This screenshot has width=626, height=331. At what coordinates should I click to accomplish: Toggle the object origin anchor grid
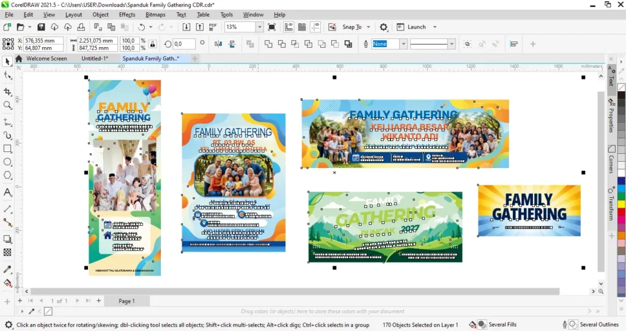(8, 44)
